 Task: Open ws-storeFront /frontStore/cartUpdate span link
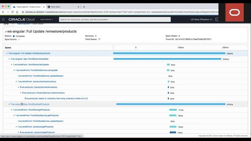(31, 65)
